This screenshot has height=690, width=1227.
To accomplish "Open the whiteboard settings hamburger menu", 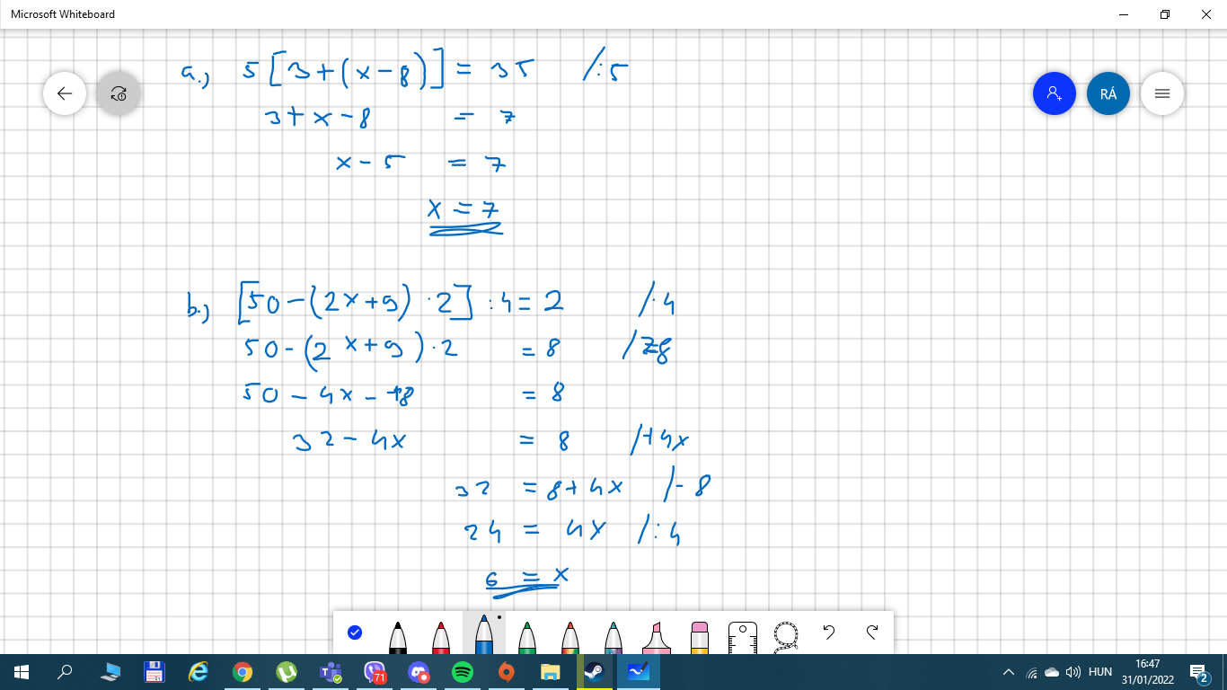I will point(1162,93).
